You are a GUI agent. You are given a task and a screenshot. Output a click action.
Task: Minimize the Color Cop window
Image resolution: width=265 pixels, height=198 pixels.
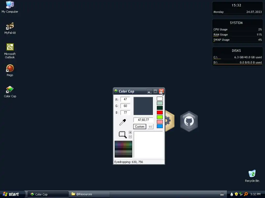pyautogui.click(x=149, y=91)
